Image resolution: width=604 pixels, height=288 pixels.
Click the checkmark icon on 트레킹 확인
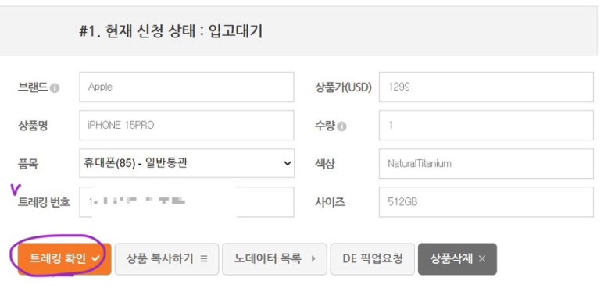95,259
